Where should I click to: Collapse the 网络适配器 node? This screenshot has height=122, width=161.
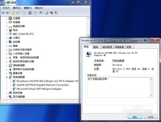pyautogui.click(x=7, y=77)
